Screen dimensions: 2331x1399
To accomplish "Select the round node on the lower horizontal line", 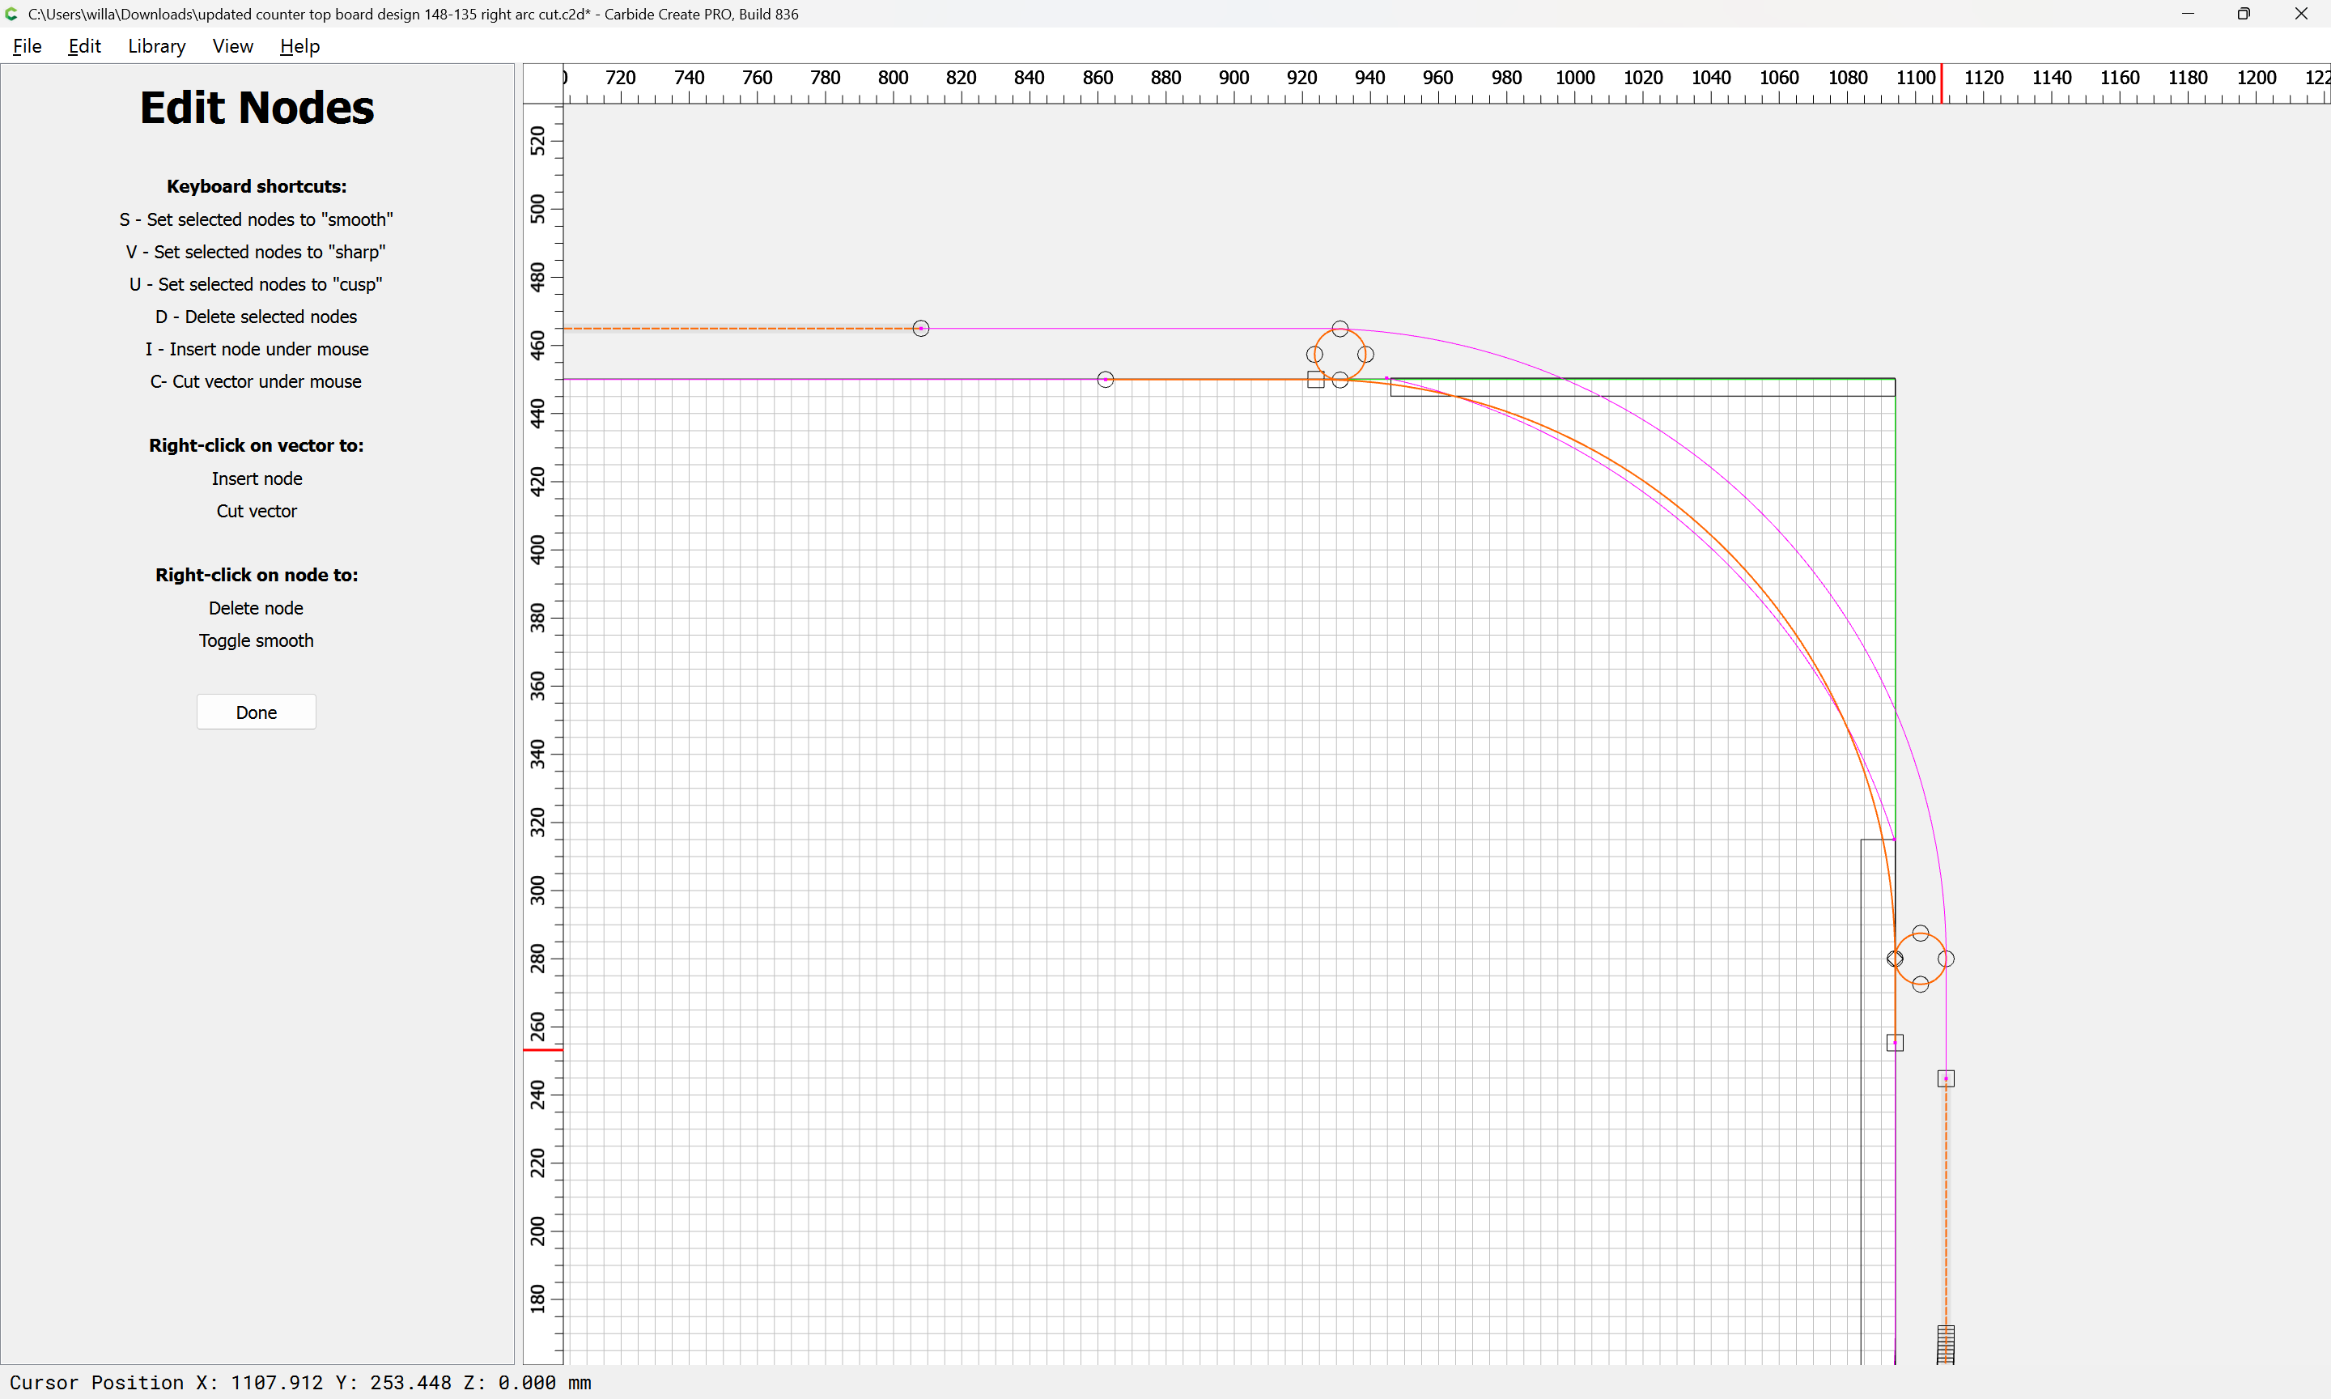I will tap(1105, 379).
